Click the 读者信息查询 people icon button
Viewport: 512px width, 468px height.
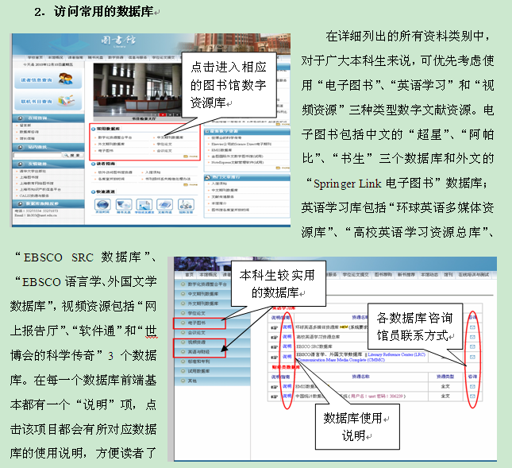coord(48,79)
